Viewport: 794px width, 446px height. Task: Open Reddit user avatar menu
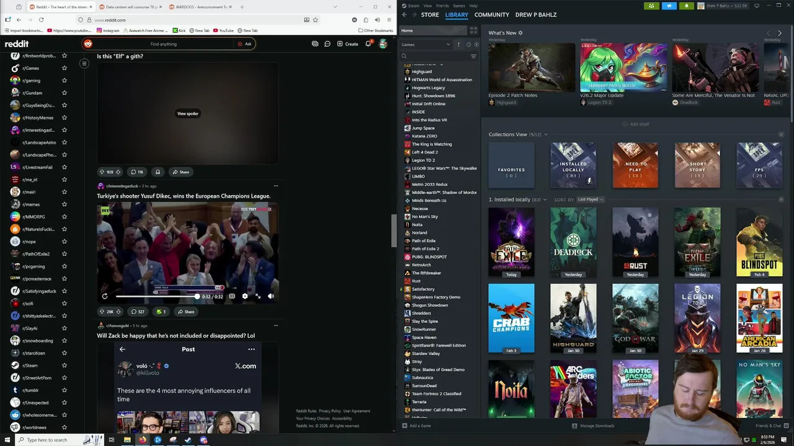click(x=383, y=44)
